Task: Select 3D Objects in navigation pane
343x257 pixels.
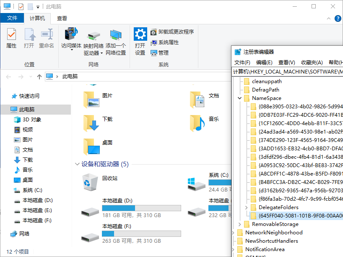Action: tap(28, 120)
